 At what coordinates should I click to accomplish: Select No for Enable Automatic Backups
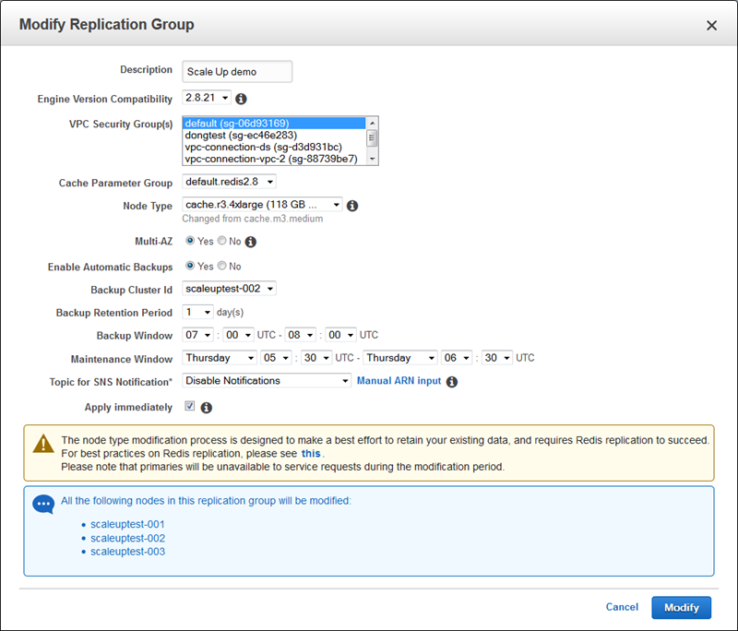(x=221, y=267)
